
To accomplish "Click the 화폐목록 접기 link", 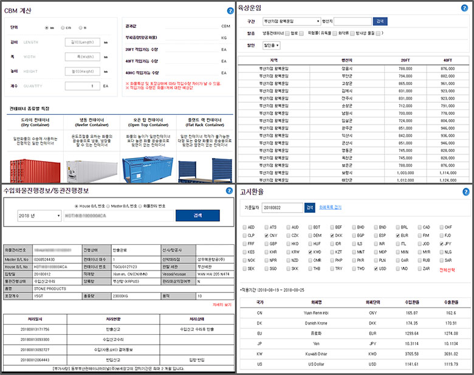I will pyautogui.click(x=330, y=207).
